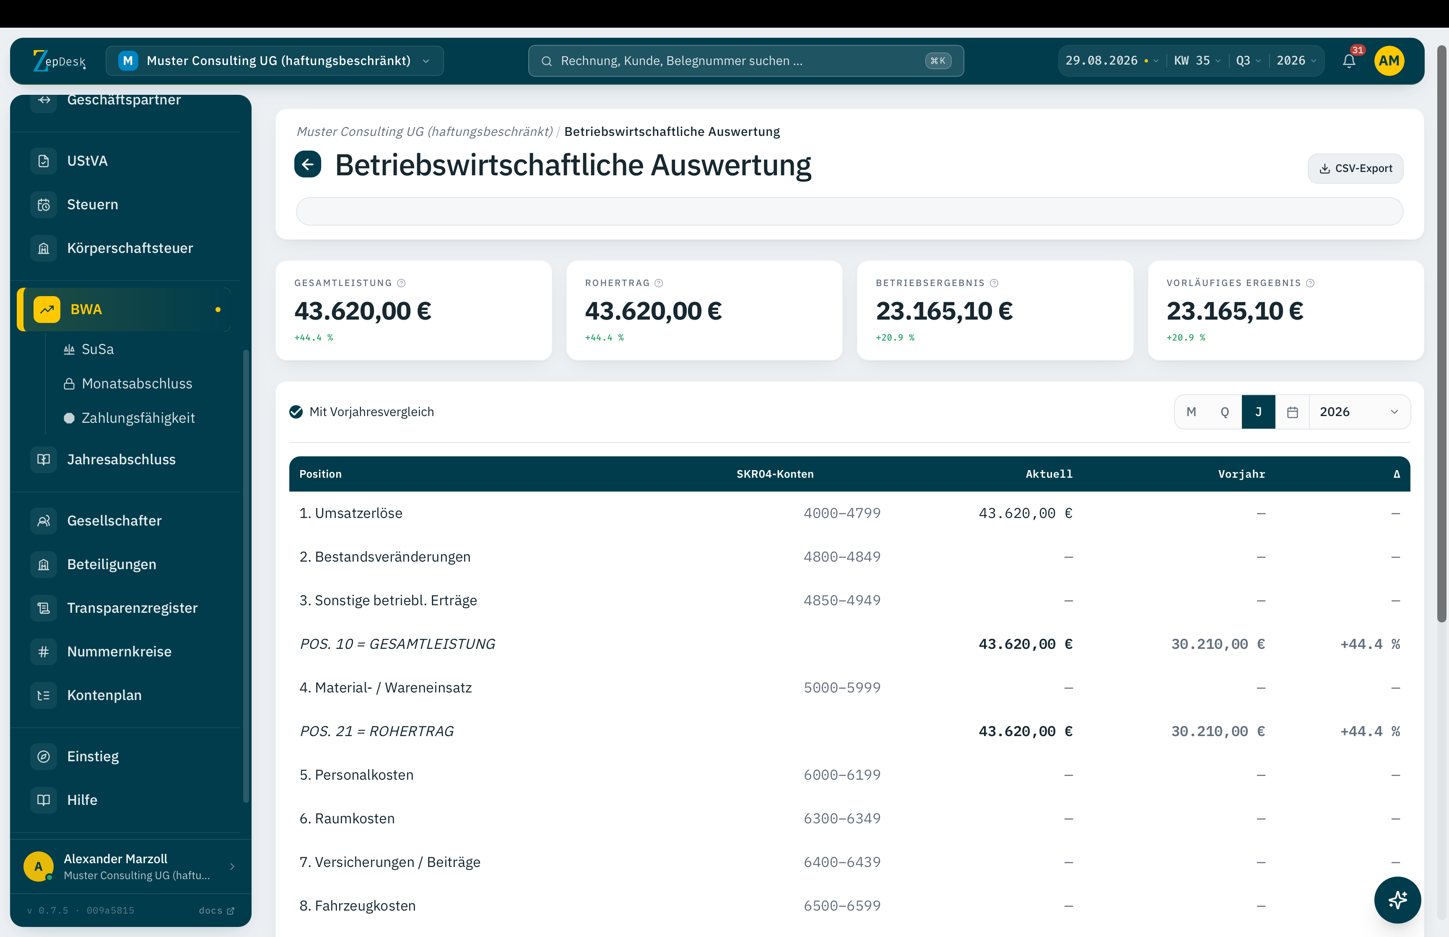The image size is (1449, 937).
Task: Click the SuSa balance scale icon
Action: coord(69,349)
